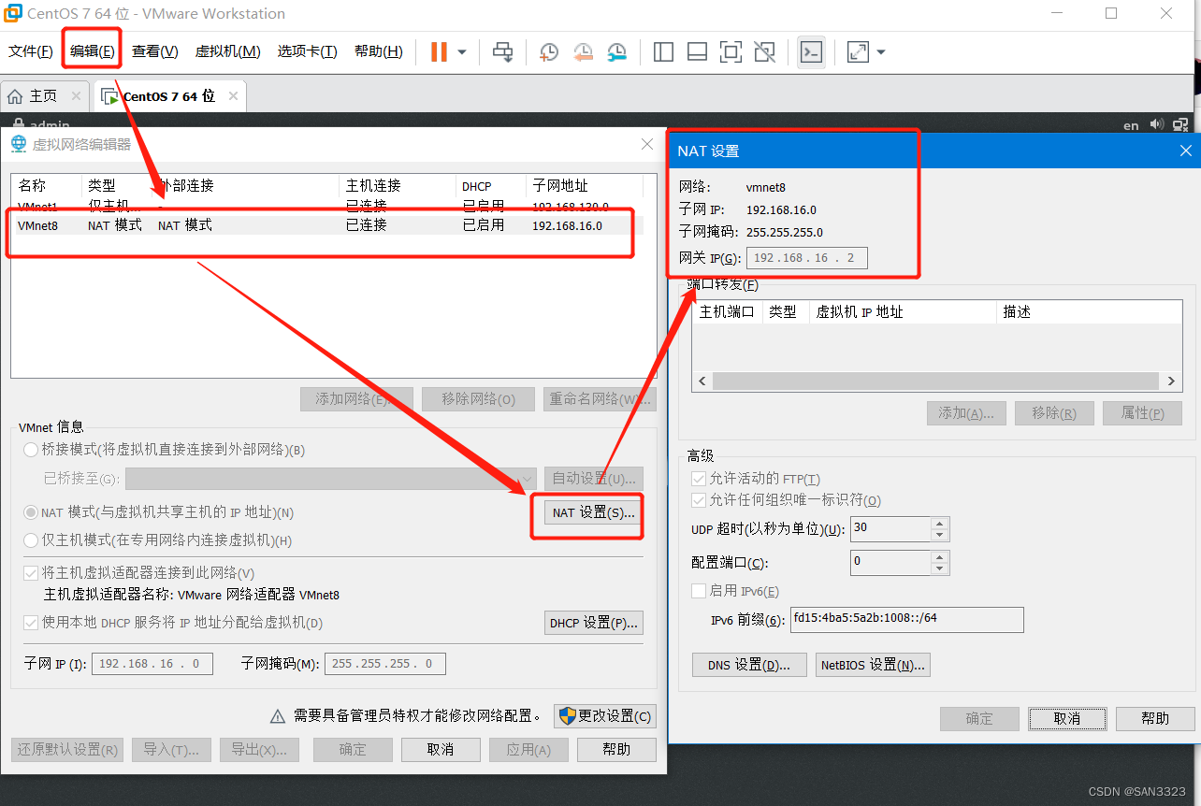Open the stretch display options arrow

880,52
